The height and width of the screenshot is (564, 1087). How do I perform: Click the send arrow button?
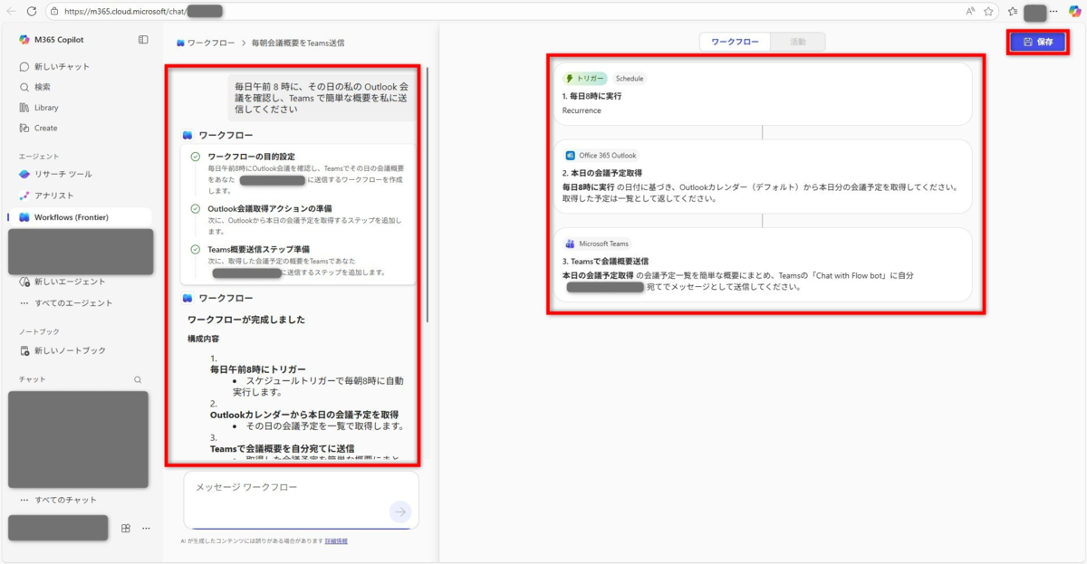pyautogui.click(x=400, y=512)
